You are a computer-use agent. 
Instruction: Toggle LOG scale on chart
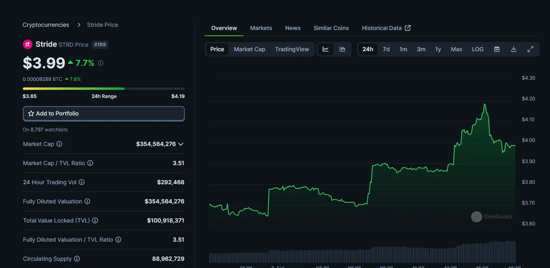pos(478,49)
